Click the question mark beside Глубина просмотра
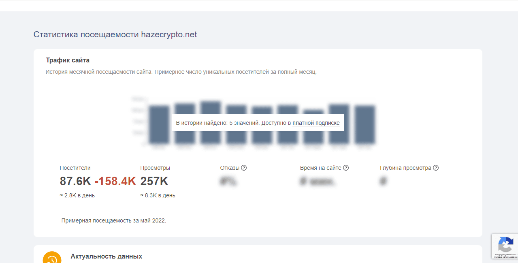The width and height of the screenshot is (518, 263). click(436, 168)
